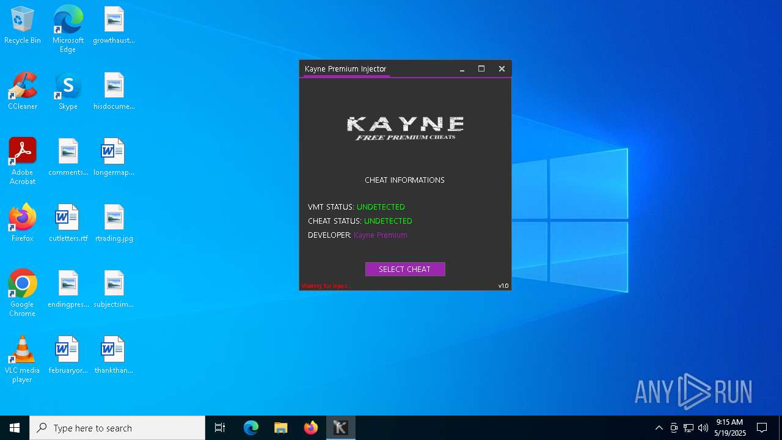This screenshot has height=440, width=782.
Task: Click the taskbar search box
Action: click(x=117, y=428)
